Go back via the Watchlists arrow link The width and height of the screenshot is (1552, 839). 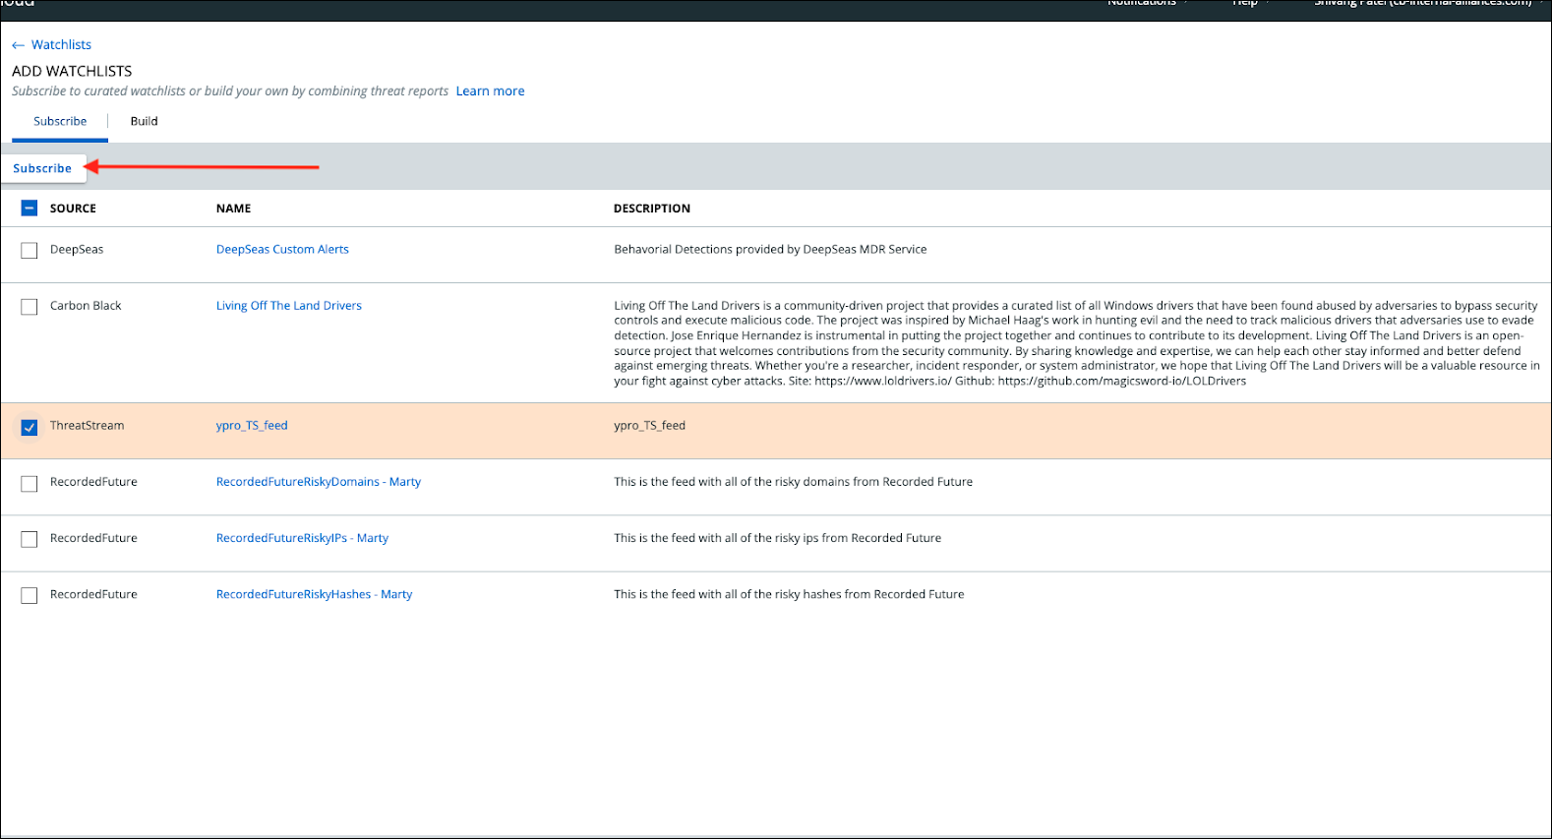pyautogui.click(x=51, y=45)
